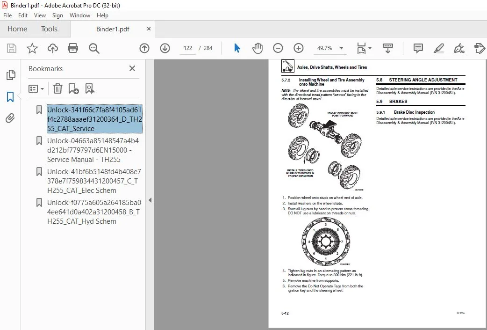This screenshot has width=487, height=330.
Task: Open the page thumbnails panel
Action: click(x=11, y=74)
